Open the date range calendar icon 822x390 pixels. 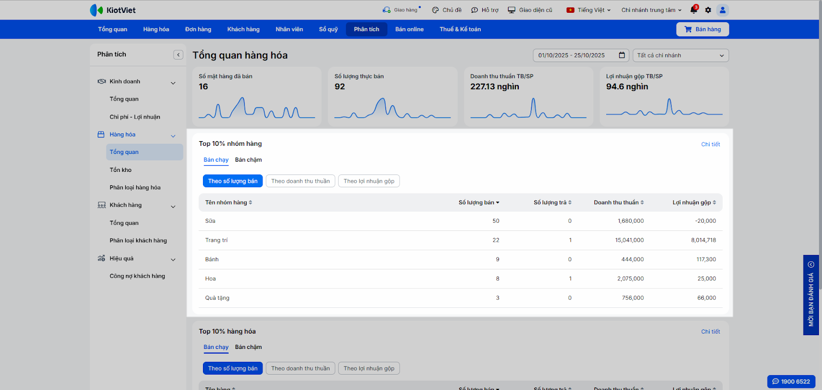(x=622, y=55)
